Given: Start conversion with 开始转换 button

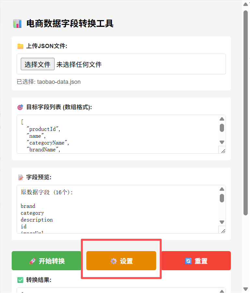Looking at the screenshot, I should coord(46,261).
